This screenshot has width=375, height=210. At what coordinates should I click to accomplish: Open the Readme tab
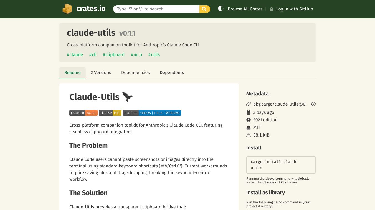pyautogui.click(x=72, y=73)
